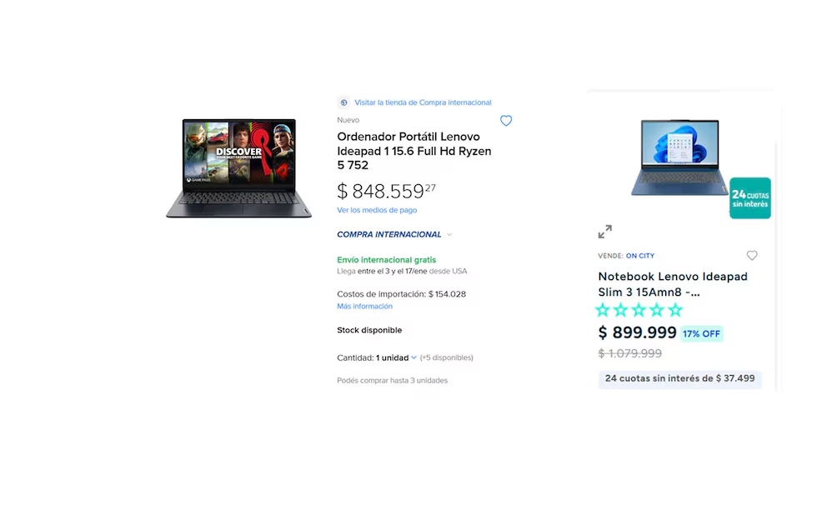827x505 pixels.
Task: Click the $ 899.999 price
Action: click(637, 332)
